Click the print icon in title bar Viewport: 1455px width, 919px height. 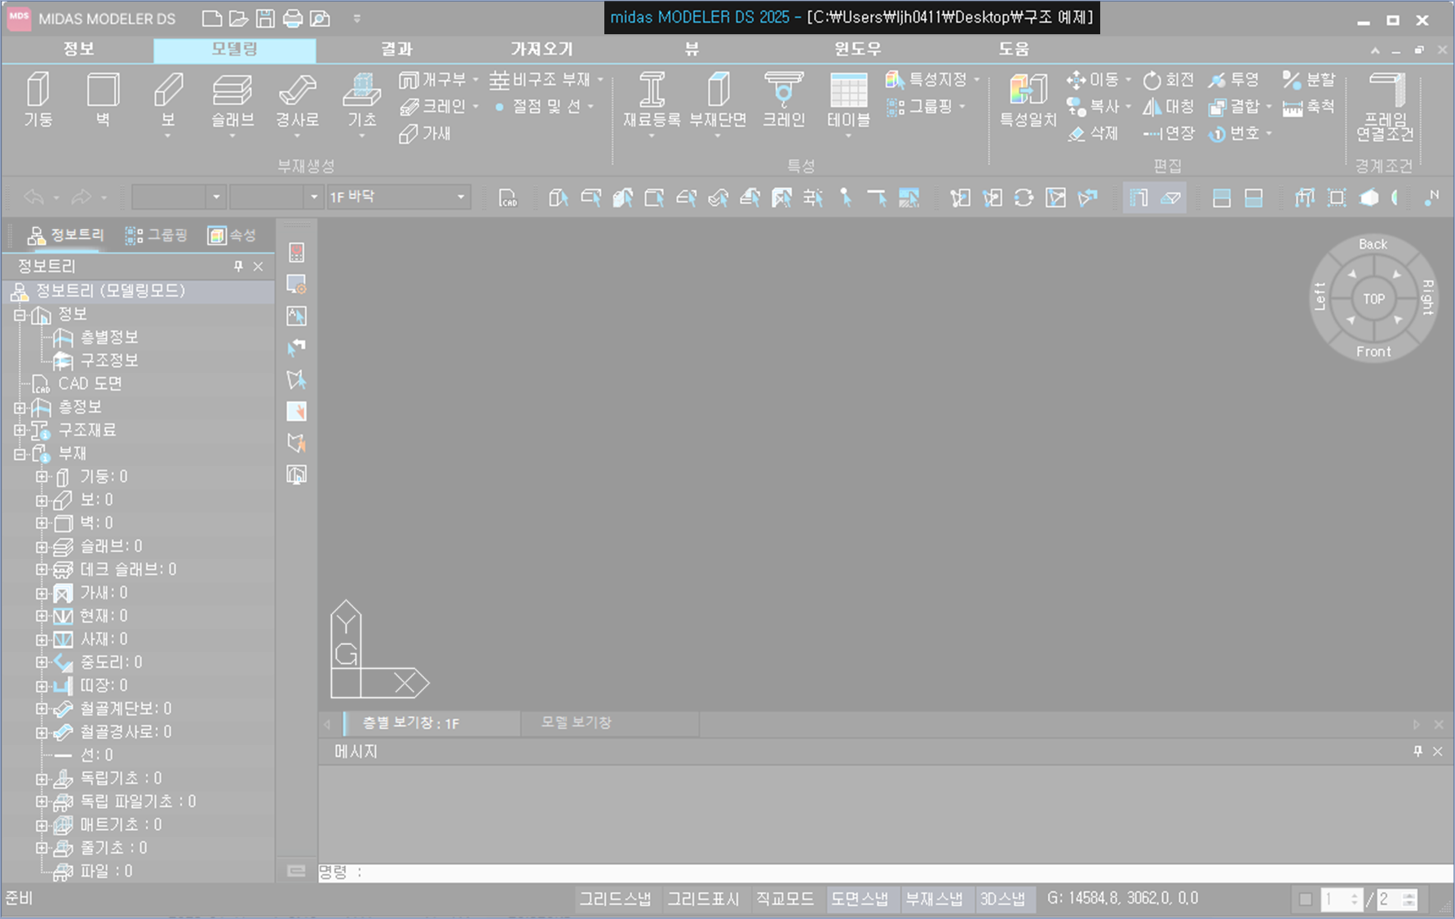(293, 18)
